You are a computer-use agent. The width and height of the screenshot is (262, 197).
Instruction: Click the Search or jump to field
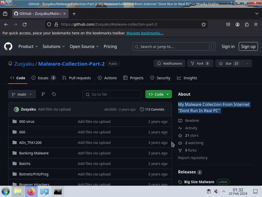[x=174, y=47]
